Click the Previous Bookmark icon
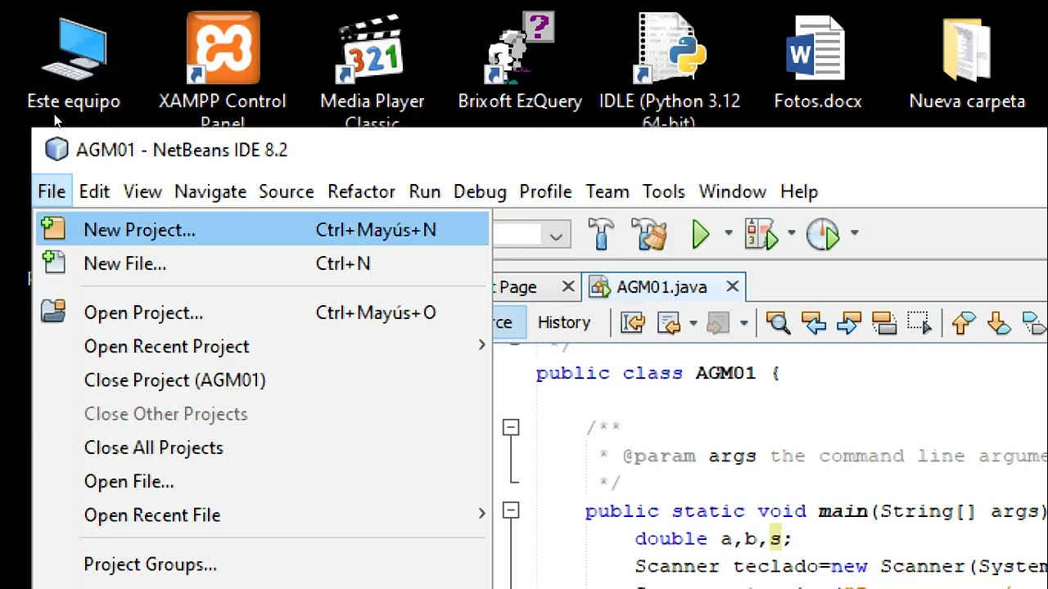1048x589 pixels. click(964, 323)
